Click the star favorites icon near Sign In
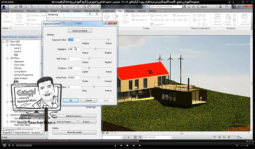This screenshot has height=149, width=255. [x=193, y=7]
